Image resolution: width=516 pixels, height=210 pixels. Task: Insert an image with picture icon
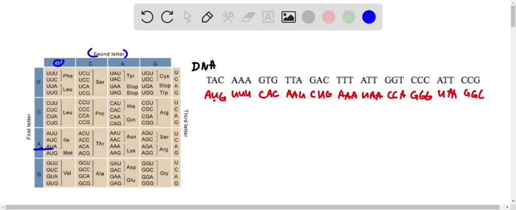pos(288,17)
